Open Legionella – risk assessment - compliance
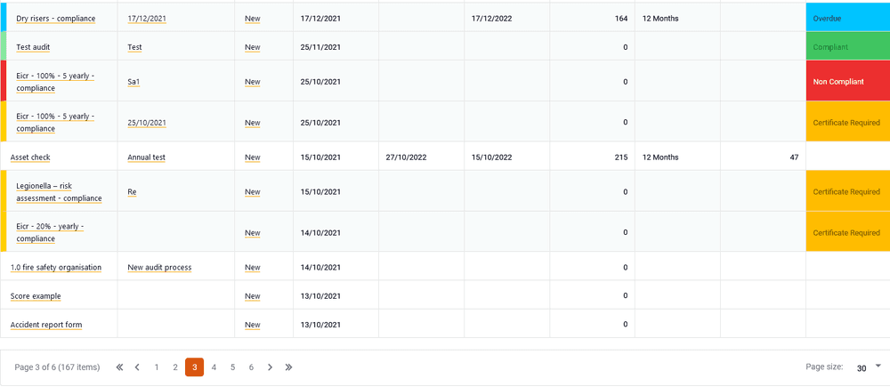 click(x=59, y=192)
